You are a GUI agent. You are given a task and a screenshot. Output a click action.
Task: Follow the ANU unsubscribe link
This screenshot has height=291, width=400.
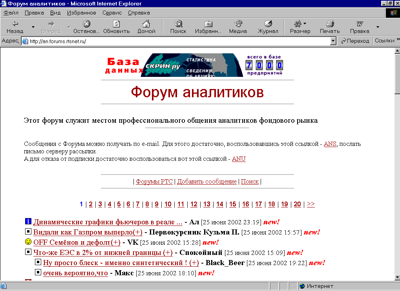click(239, 159)
